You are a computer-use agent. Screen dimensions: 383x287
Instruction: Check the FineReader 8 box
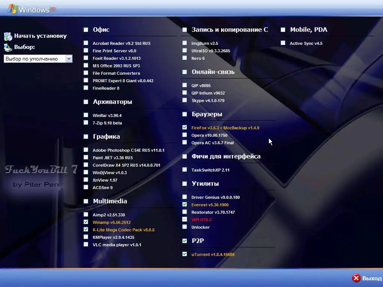click(86, 87)
